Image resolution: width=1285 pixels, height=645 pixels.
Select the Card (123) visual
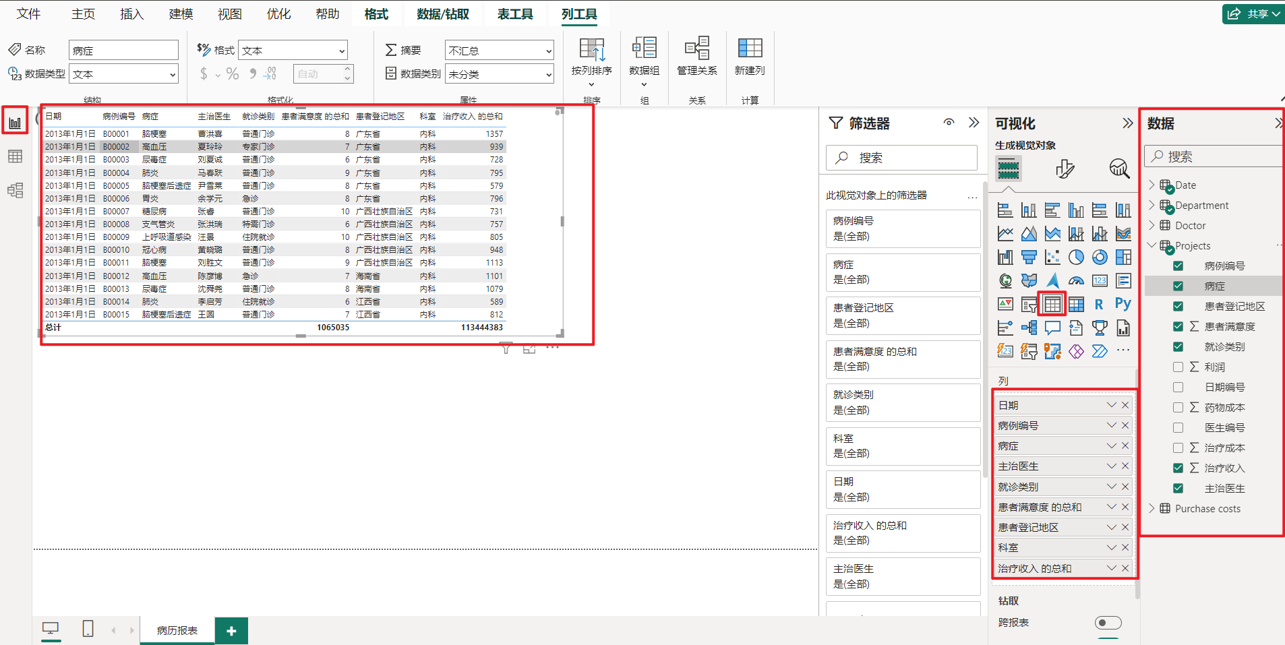pos(1100,280)
